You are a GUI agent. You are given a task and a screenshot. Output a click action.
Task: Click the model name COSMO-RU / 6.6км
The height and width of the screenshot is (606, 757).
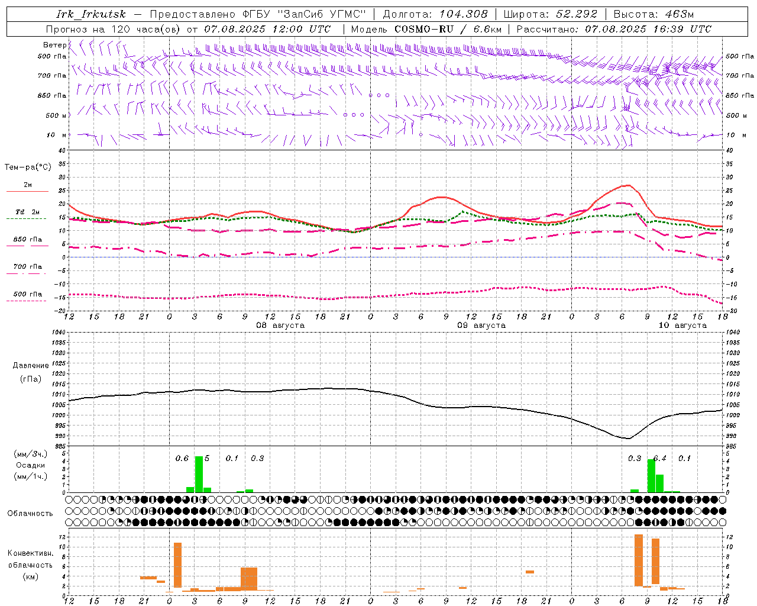pos(448,29)
